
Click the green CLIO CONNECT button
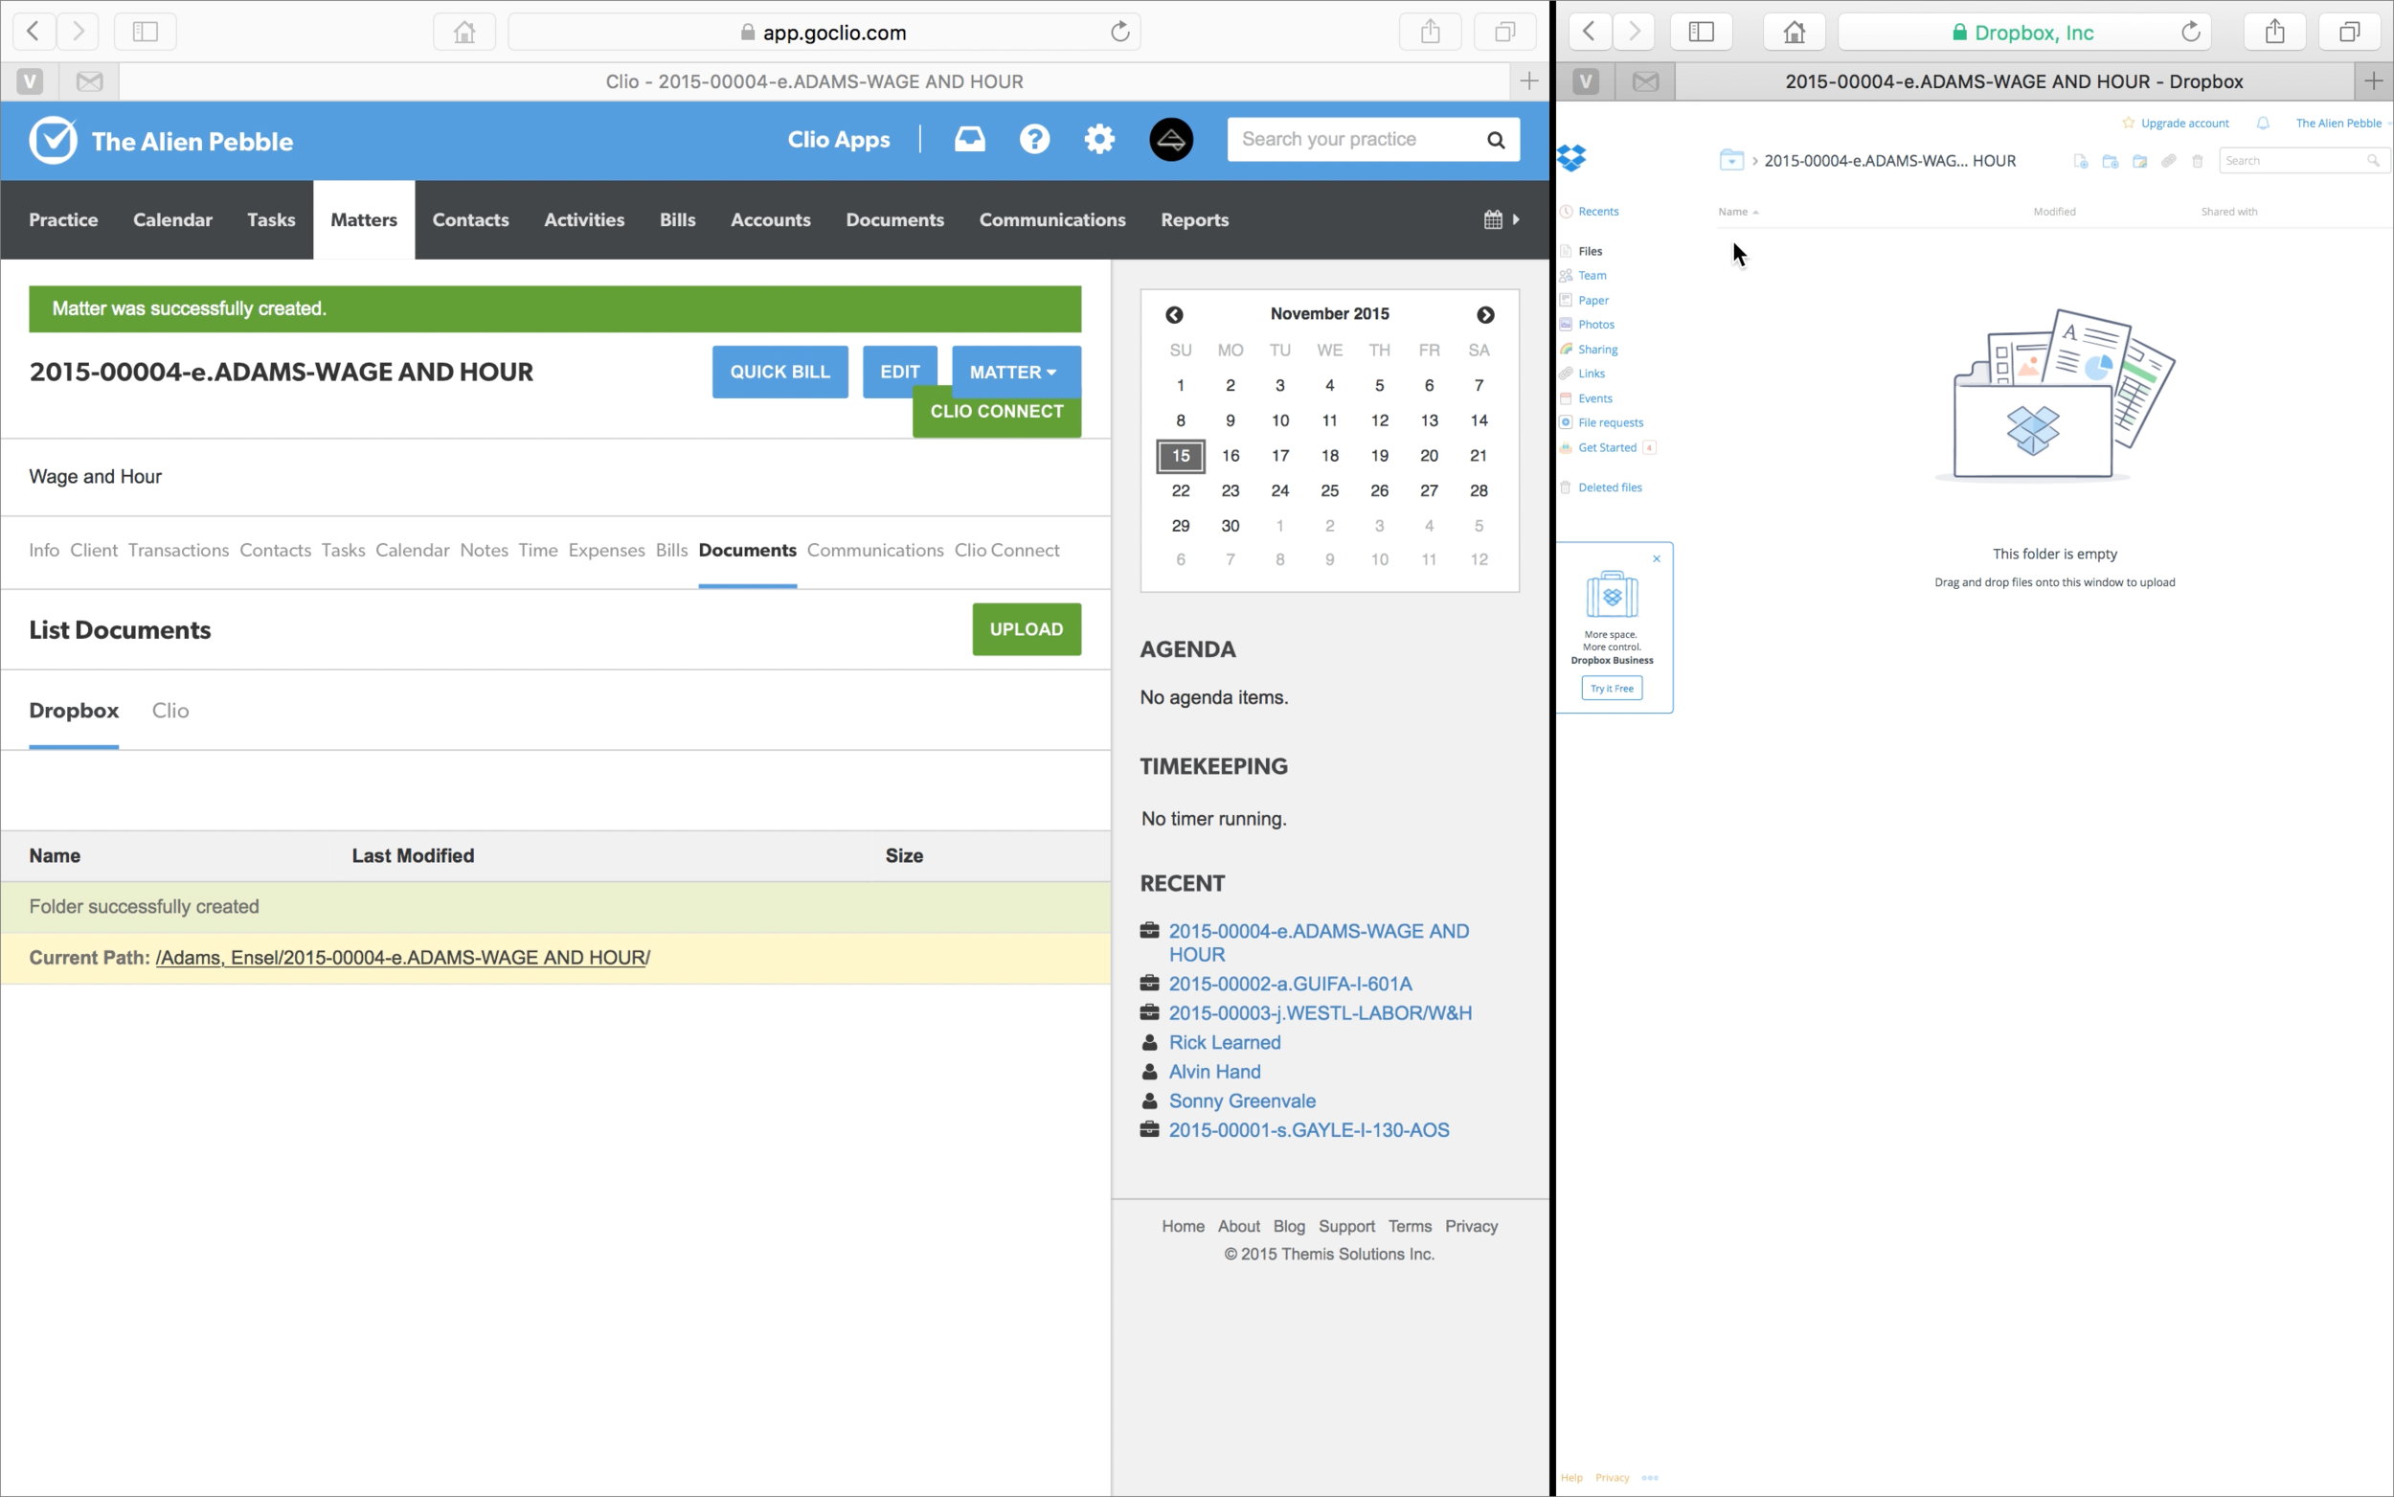pos(997,412)
